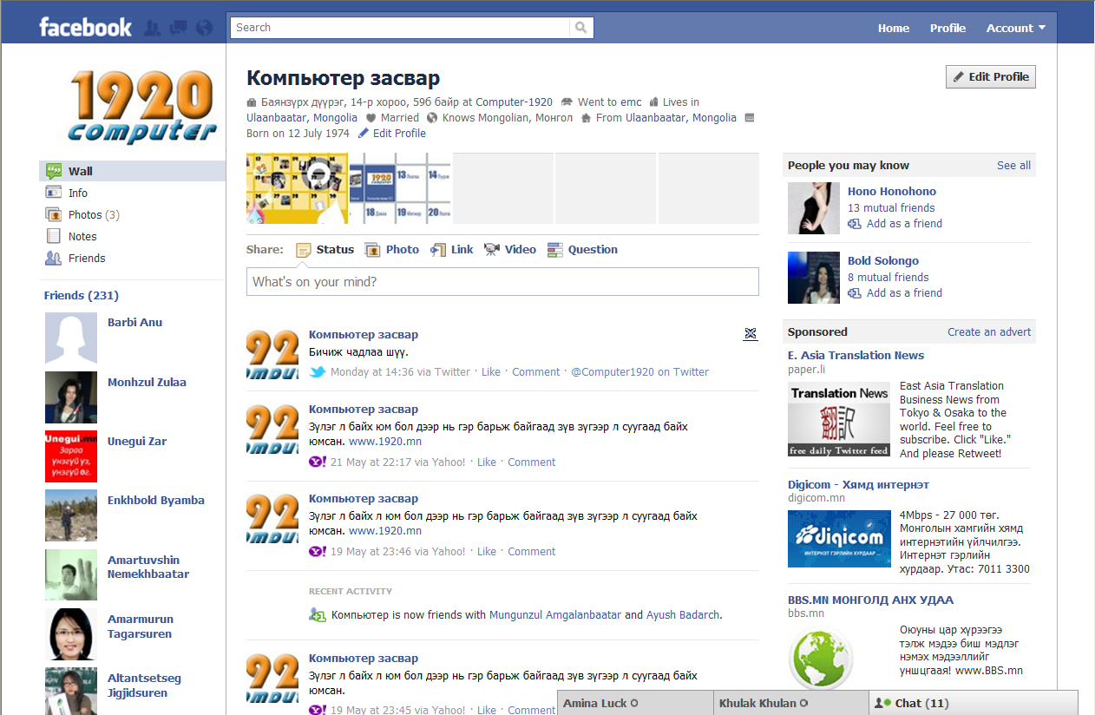Open www.1920.mn link in 21 May post
This screenshot has width=1095, height=715.
[x=385, y=442]
